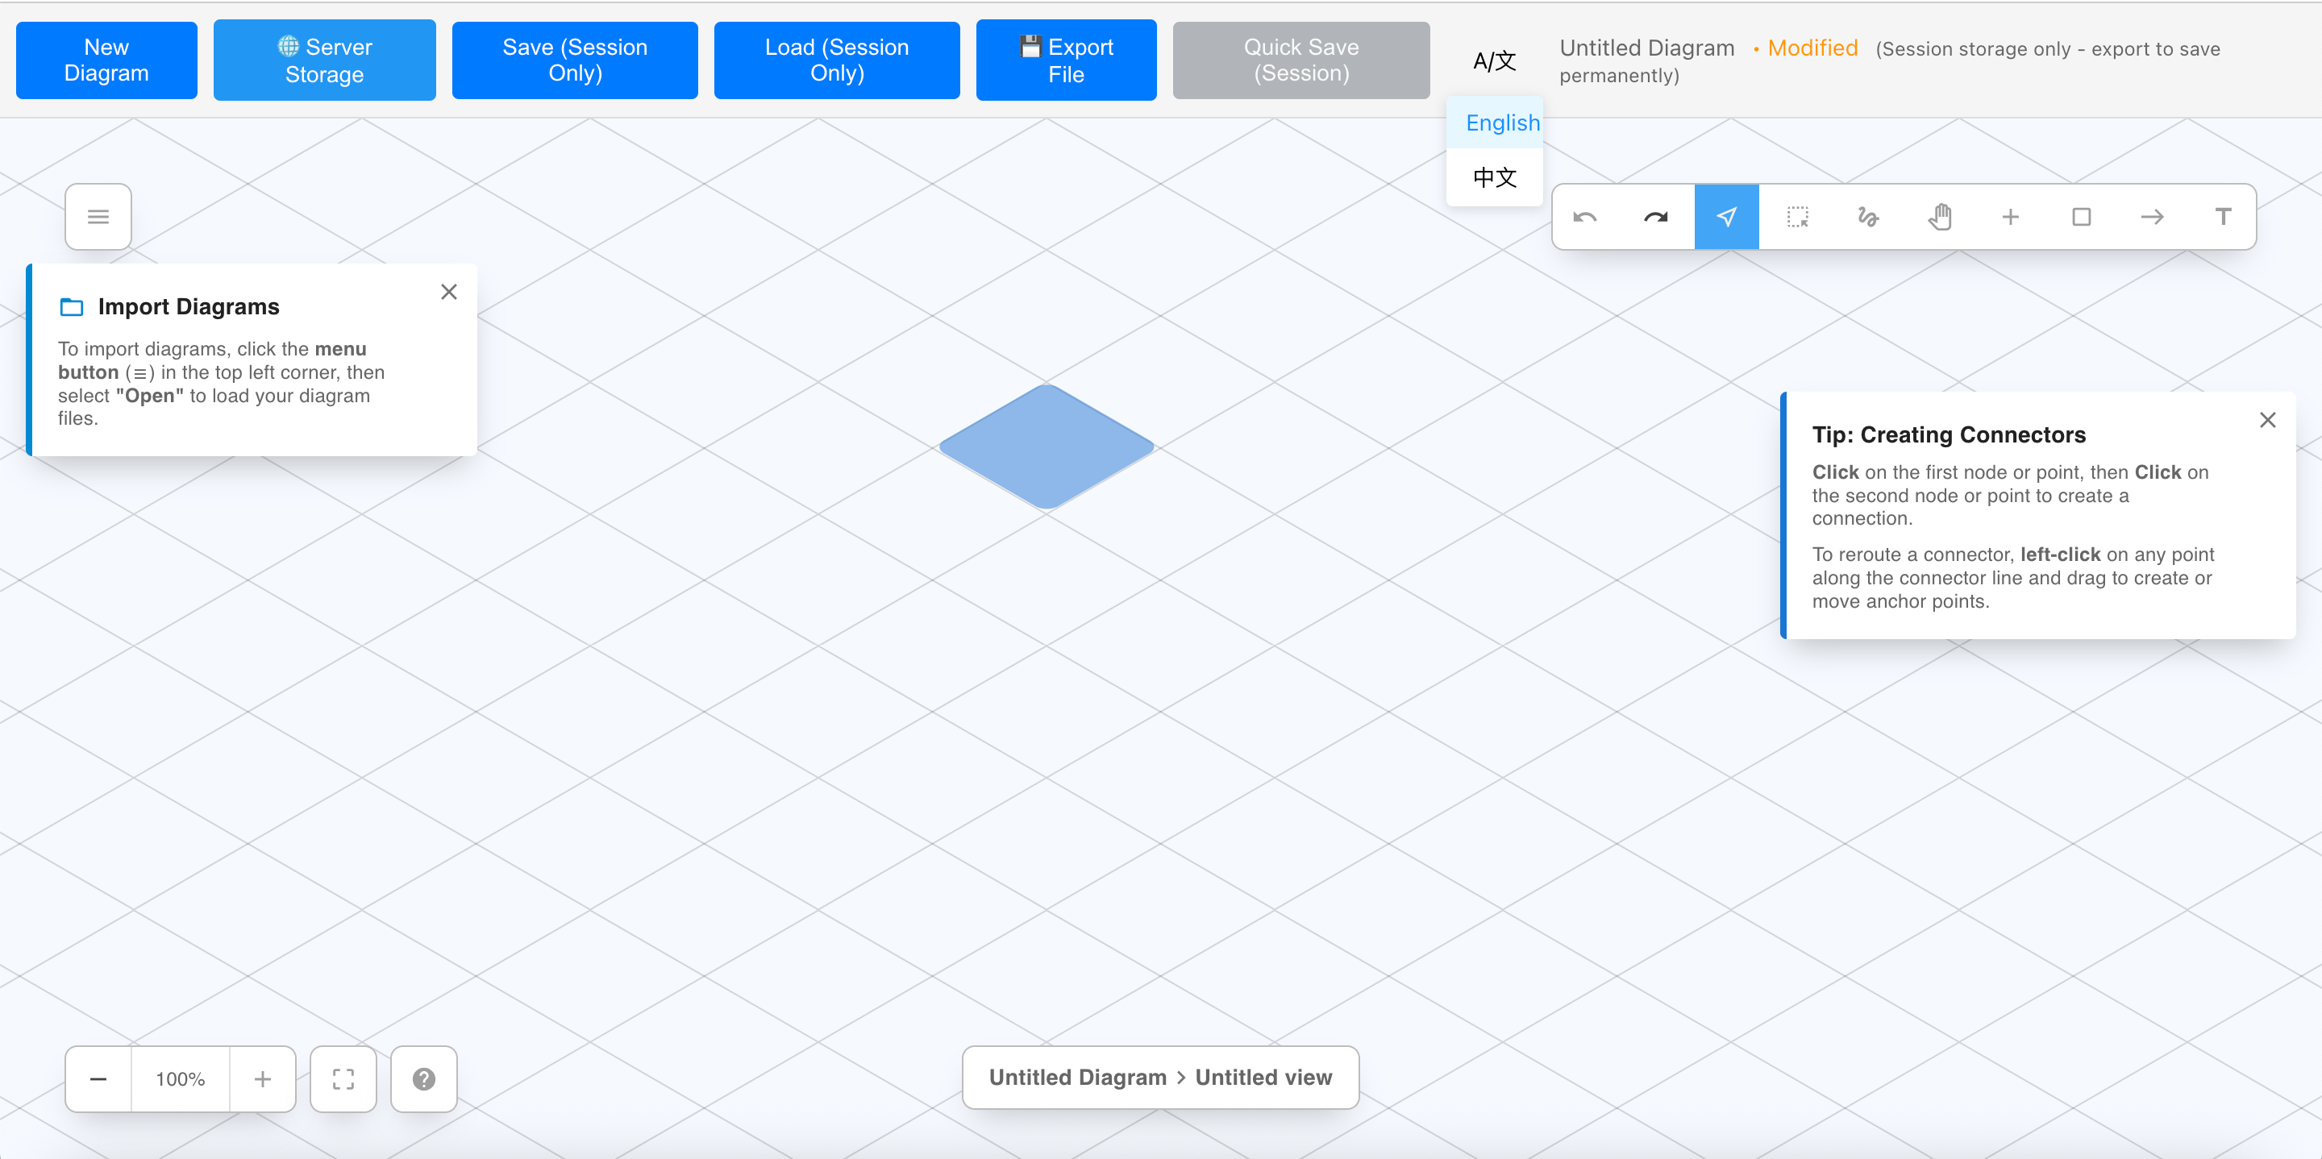This screenshot has width=2322, height=1159.
Task: Open the hamburger main menu
Action: click(98, 217)
